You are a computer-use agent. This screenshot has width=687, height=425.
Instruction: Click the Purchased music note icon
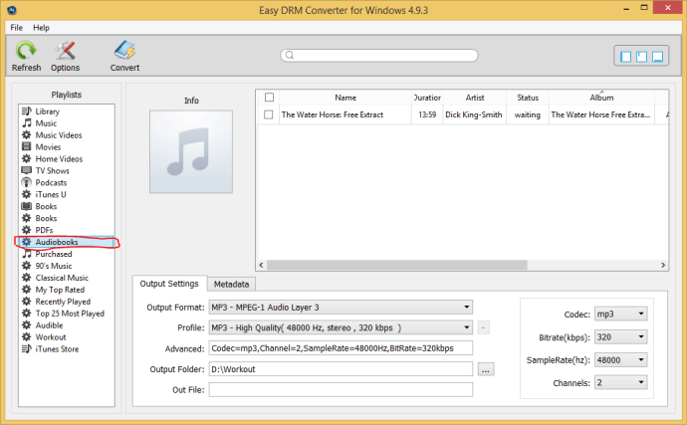click(x=27, y=254)
